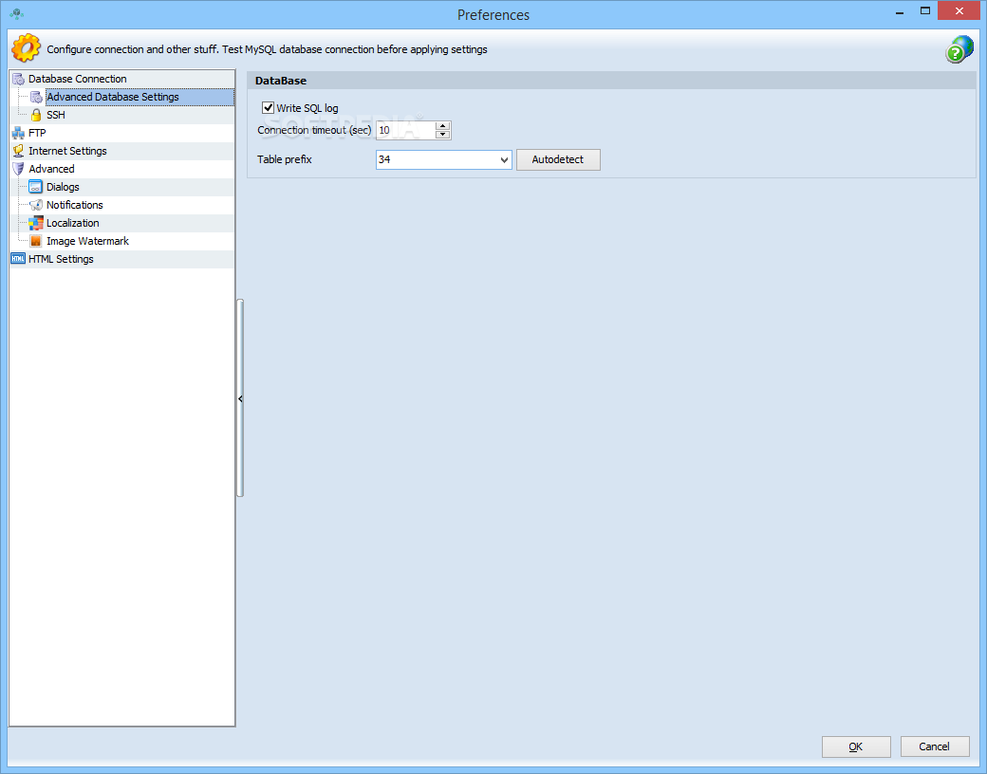Open the Notifications settings page
The width and height of the screenshot is (987, 774).
pos(74,205)
